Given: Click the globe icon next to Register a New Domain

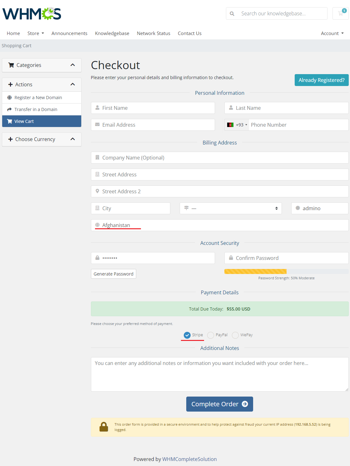Looking at the screenshot, I should [x=9, y=98].
